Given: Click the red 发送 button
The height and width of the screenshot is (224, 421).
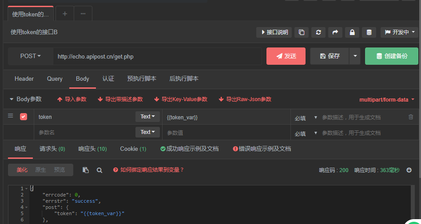Looking at the screenshot, I should click(286, 56).
